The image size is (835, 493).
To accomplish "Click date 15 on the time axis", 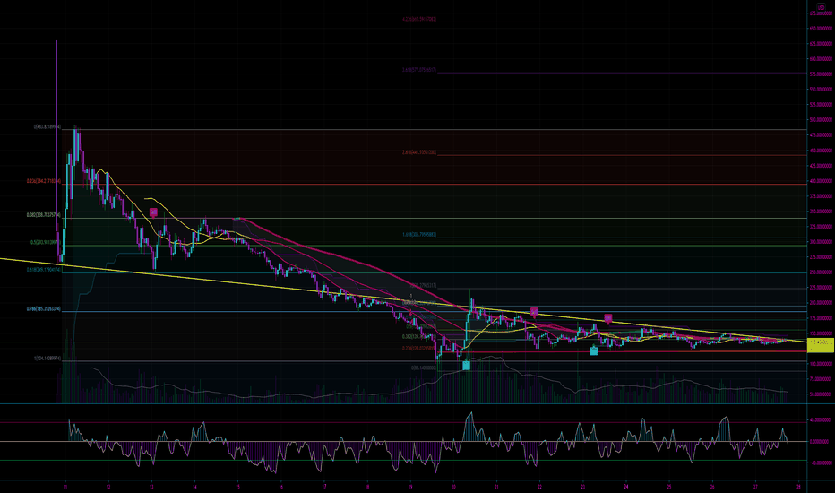I will 237,487.
